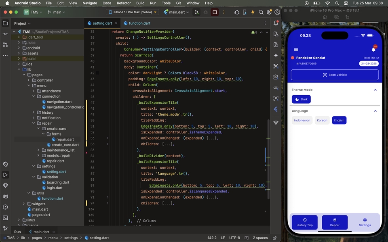Collapse the lib folder in Project tree
Viewport: 388px width, 242px height.
pos(19,69)
